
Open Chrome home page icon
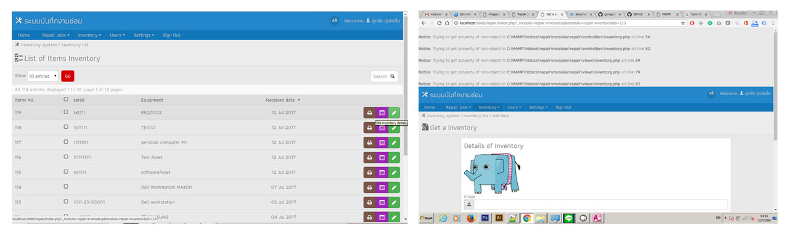click(447, 23)
